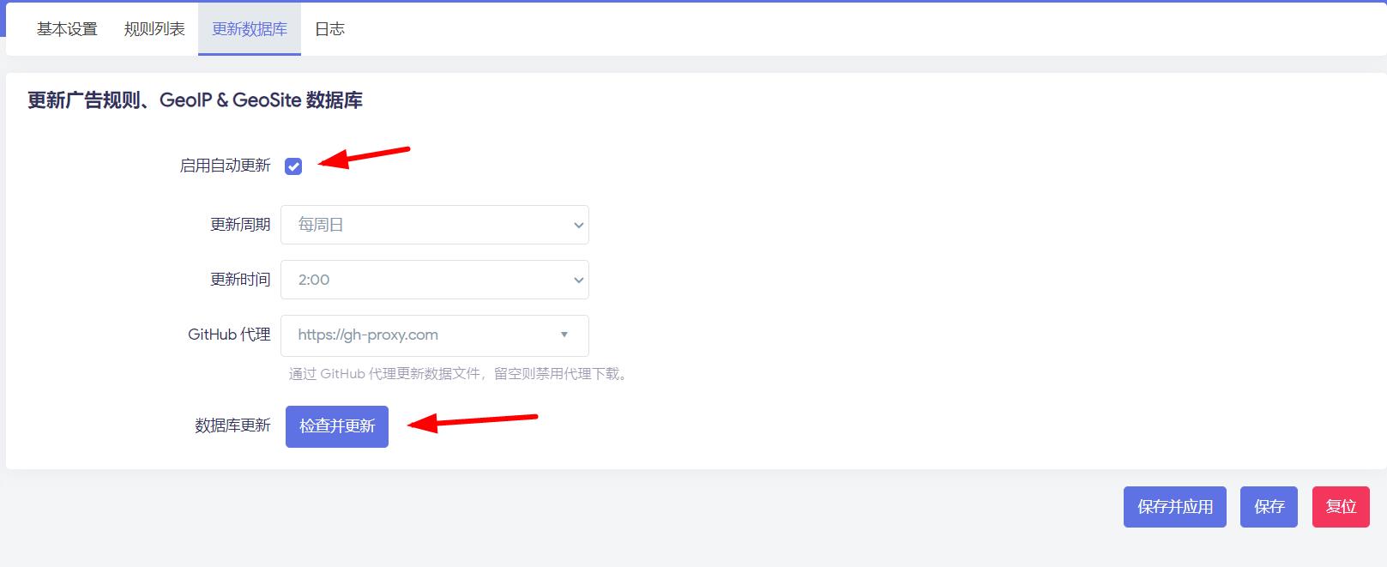
Task: Expand the GitHub 代理 triangle arrow
Action: [x=564, y=335]
